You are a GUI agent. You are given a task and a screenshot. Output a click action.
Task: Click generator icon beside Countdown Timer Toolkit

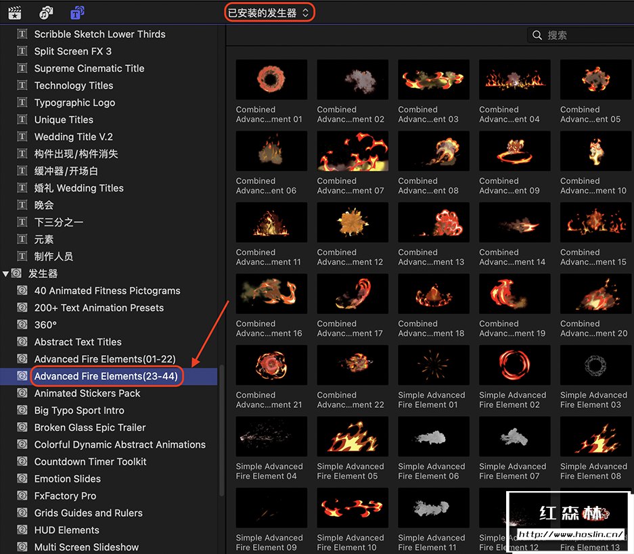22,461
